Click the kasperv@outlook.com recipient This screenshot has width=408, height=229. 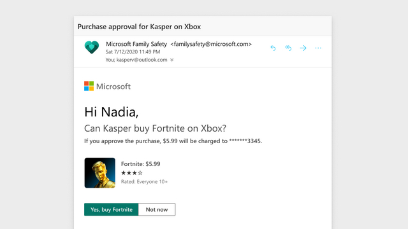[x=142, y=60]
